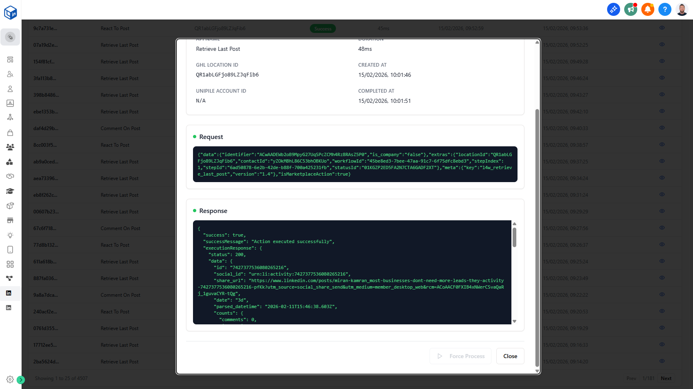693x389 pixels.
Task: Open the notifications bell icon
Action: tap(648, 9)
